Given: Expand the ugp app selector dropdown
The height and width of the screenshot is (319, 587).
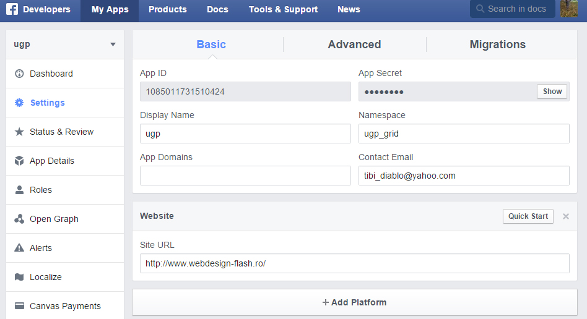Looking at the screenshot, I should click(113, 45).
